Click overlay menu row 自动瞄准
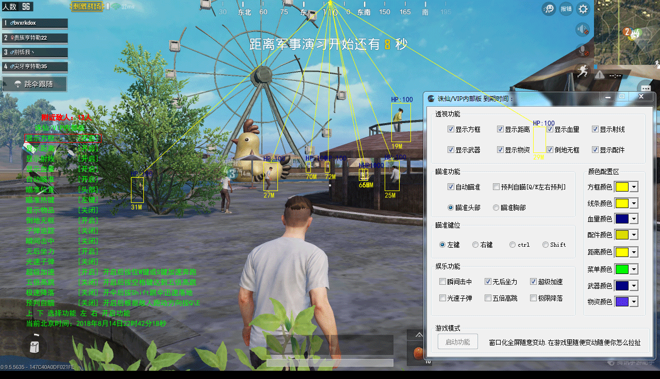This screenshot has width=660, height=379. click(62, 180)
